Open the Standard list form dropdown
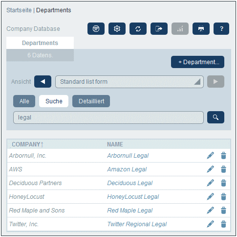Screen dimensions: 237x237 point(129,82)
